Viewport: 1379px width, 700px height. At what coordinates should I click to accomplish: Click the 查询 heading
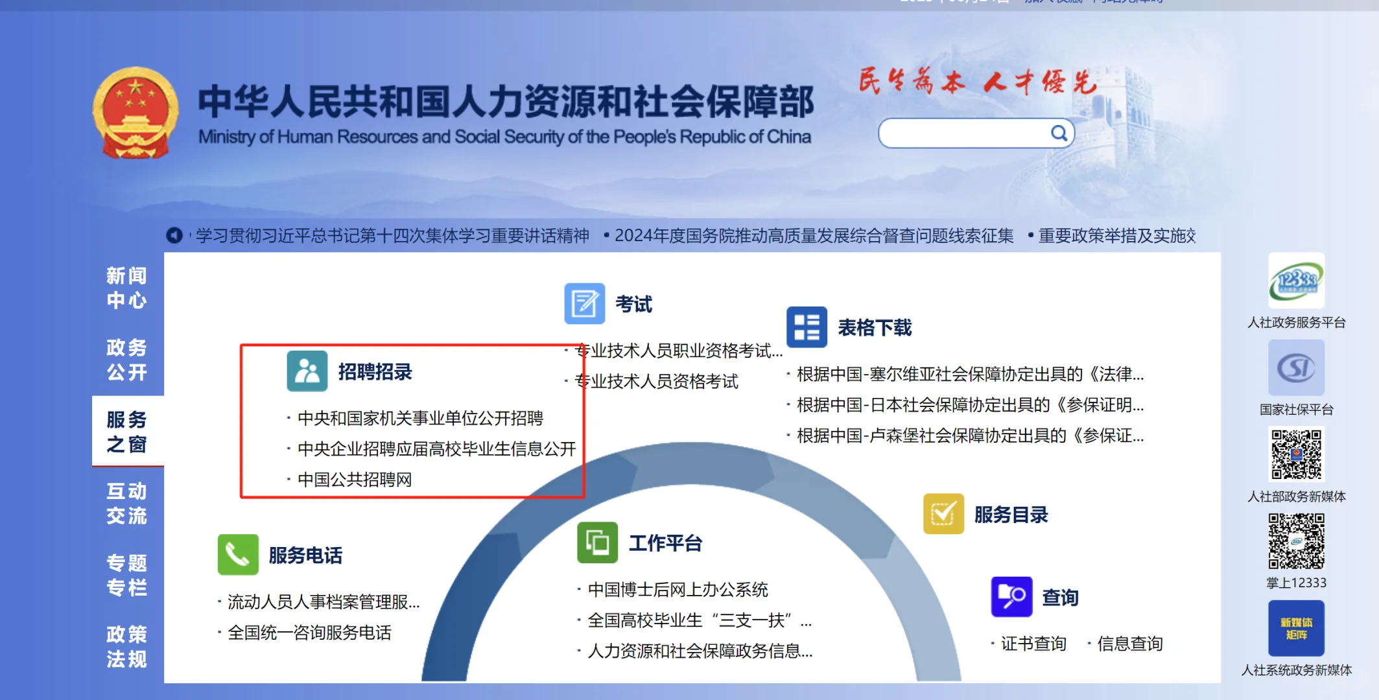[x=1060, y=598]
